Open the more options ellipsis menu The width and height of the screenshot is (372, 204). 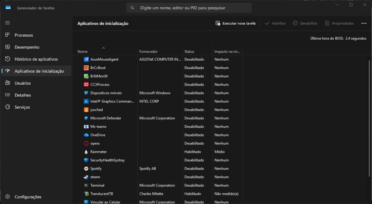click(364, 23)
